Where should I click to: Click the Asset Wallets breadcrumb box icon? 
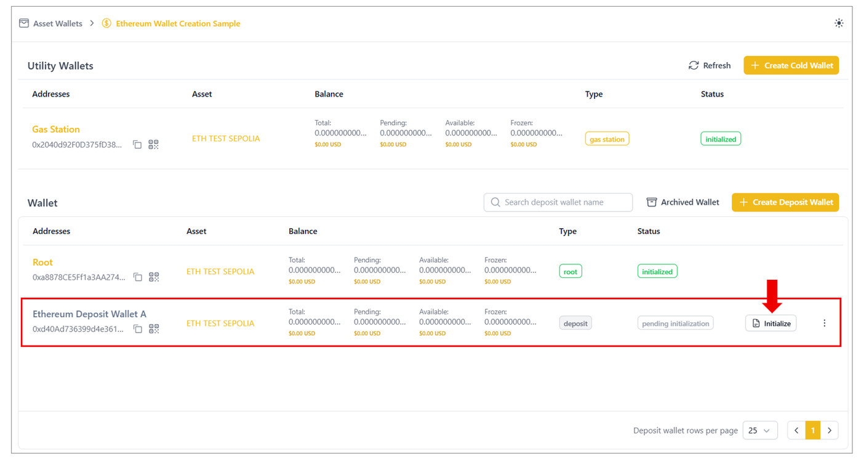(24, 23)
